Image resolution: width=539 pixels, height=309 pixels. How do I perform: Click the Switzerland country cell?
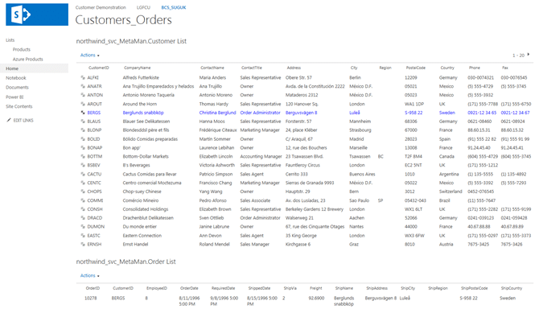point(451,192)
